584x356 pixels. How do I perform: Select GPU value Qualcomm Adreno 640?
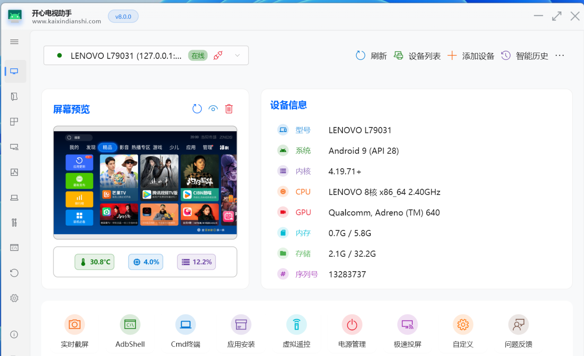[x=384, y=213]
